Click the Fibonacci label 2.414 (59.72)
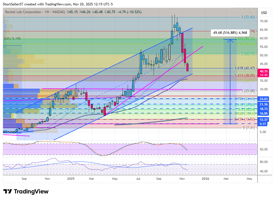Image resolution: width=275 pixels, height=200 pixels. (x=245, y=39)
